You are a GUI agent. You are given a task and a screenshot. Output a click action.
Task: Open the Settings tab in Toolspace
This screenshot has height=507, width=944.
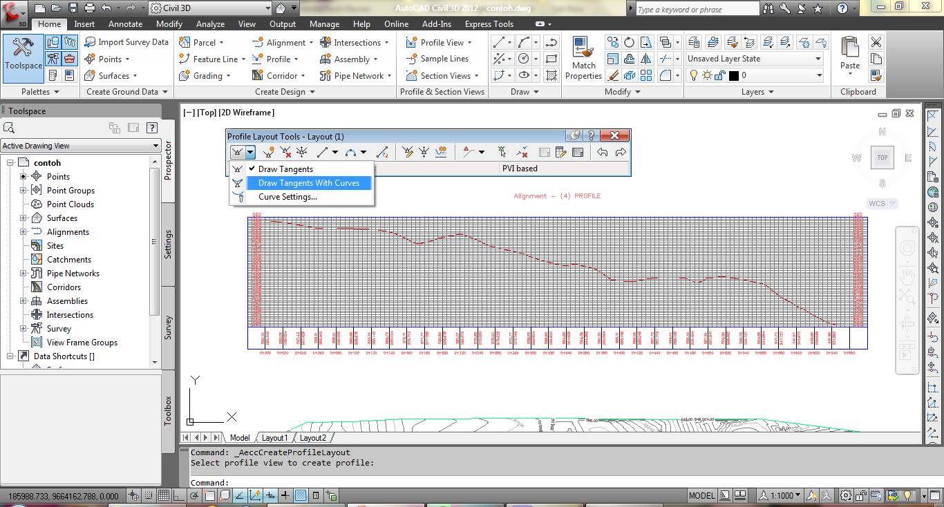[x=168, y=245]
